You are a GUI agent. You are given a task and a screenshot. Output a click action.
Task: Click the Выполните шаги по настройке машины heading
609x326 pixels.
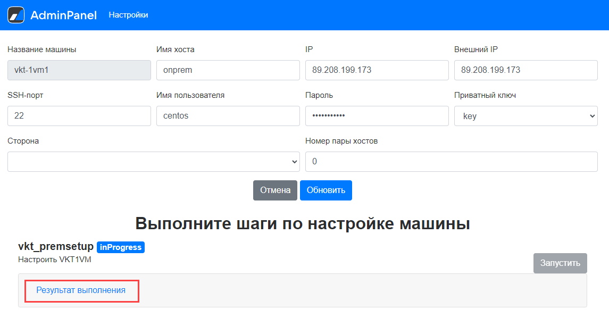302,223
